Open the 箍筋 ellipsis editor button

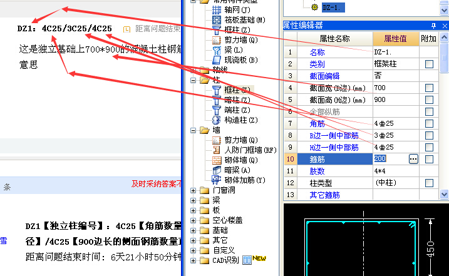pyautogui.click(x=413, y=159)
